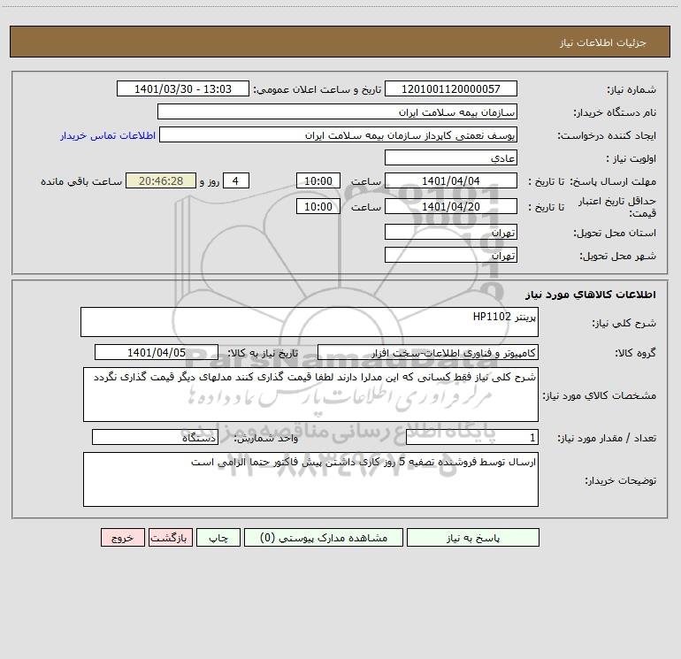
Task: Click the 'استان محل تحویل:' label
Action: click(615, 234)
